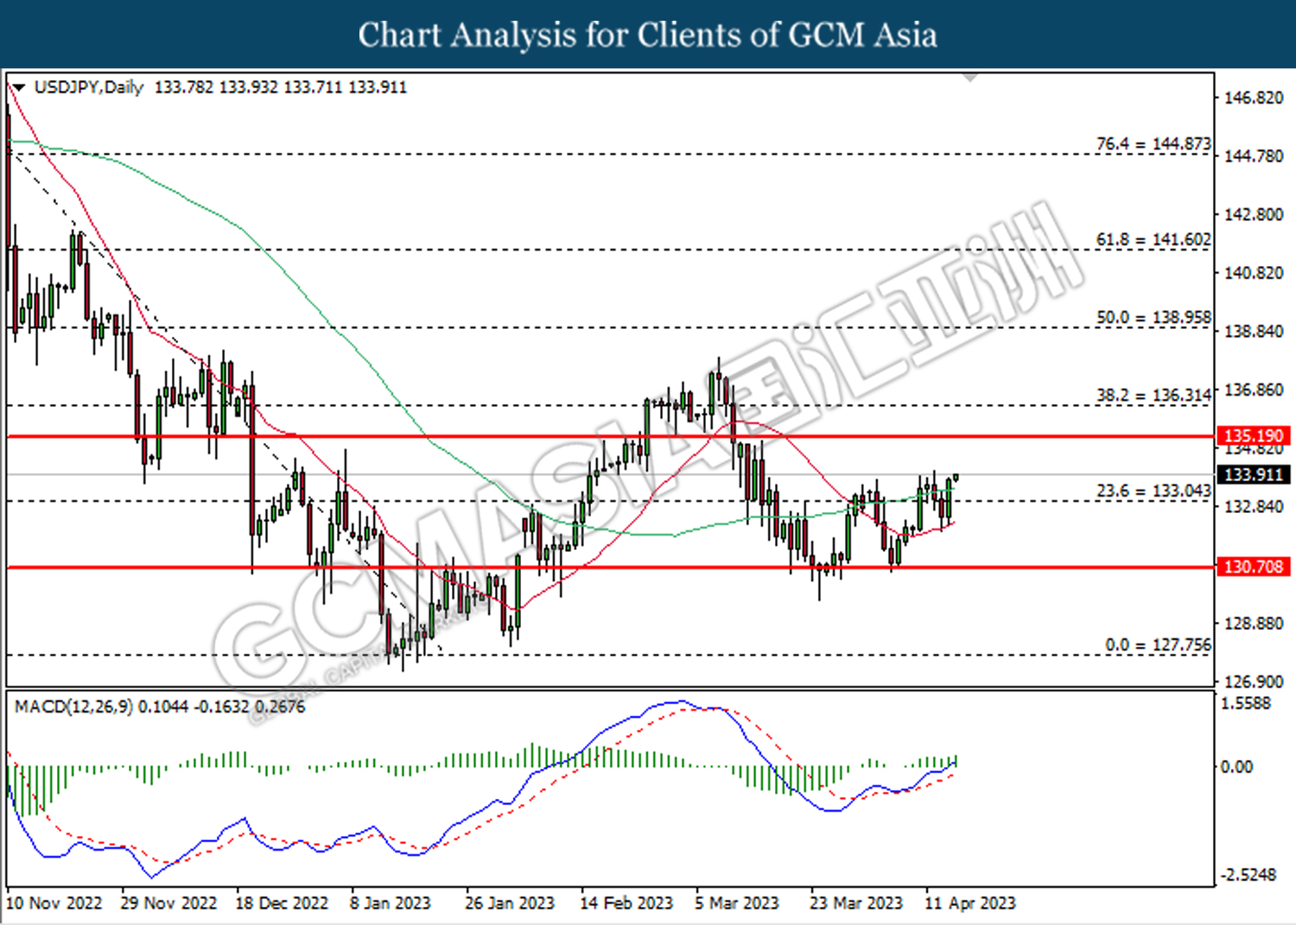Click the chart title Chart Analysis for Clients of GCM Asia

pyautogui.click(x=648, y=35)
